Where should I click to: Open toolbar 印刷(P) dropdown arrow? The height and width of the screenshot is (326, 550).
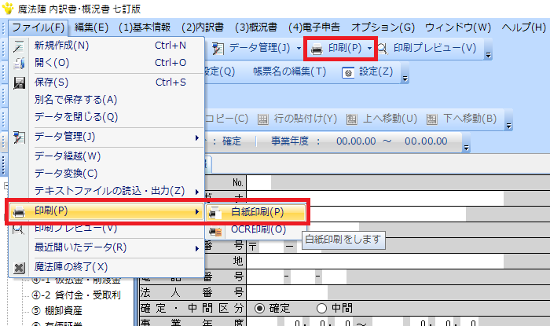coord(370,49)
